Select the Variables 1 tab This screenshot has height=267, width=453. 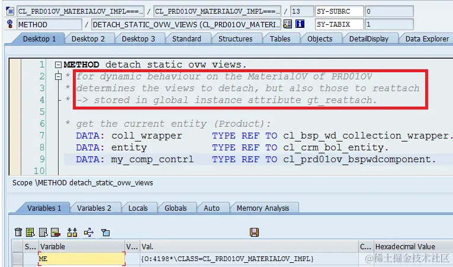(44, 208)
